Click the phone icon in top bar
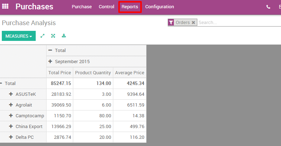This screenshot has height=146, width=281. 268,7
